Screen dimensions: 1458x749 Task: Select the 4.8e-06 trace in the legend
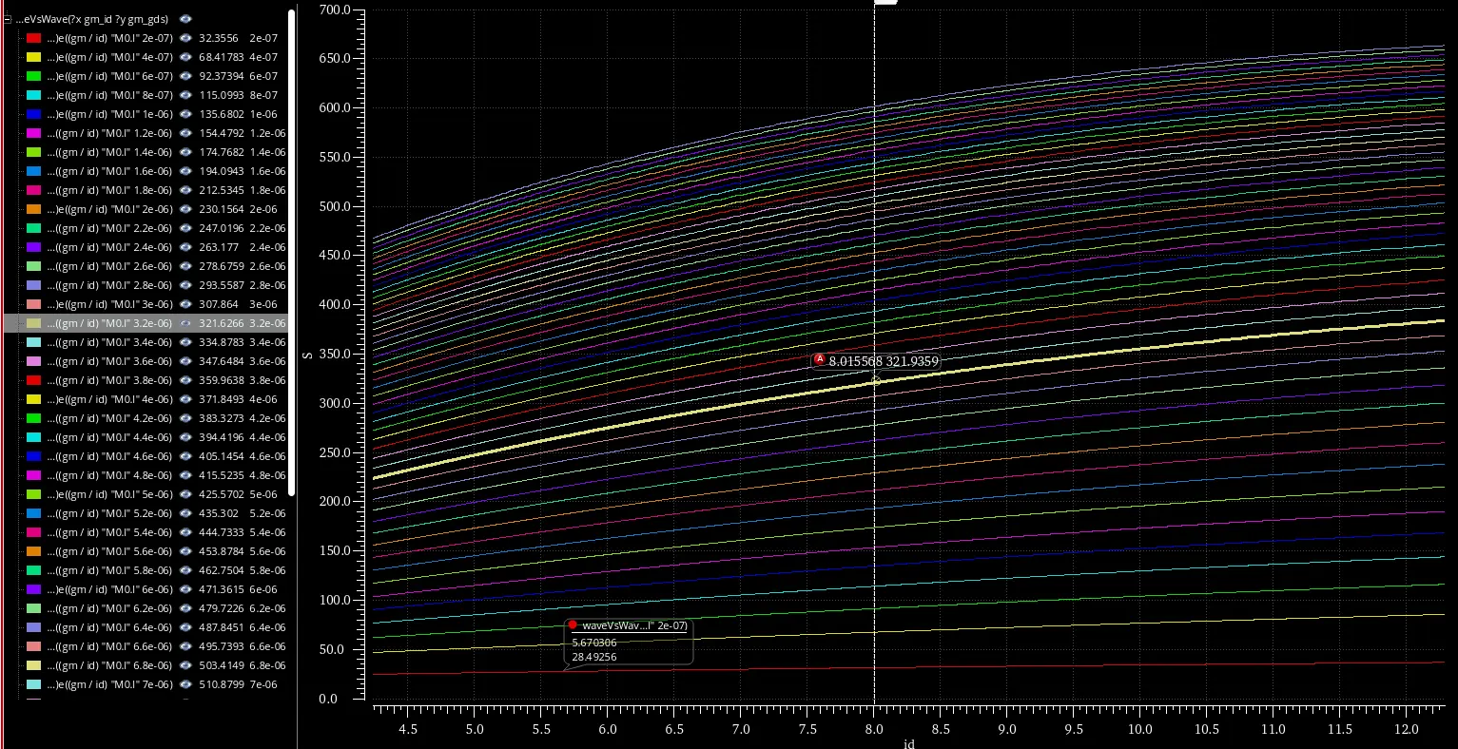point(145,475)
